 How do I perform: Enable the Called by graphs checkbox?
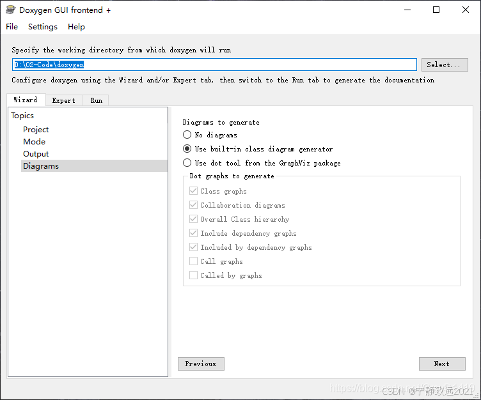pyautogui.click(x=193, y=275)
